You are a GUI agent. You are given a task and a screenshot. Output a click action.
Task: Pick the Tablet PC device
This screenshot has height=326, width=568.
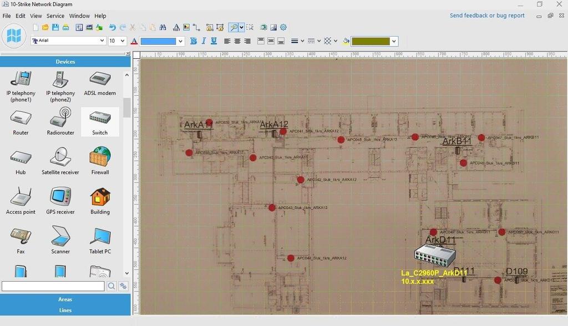pyautogui.click(x=100, y=240)
